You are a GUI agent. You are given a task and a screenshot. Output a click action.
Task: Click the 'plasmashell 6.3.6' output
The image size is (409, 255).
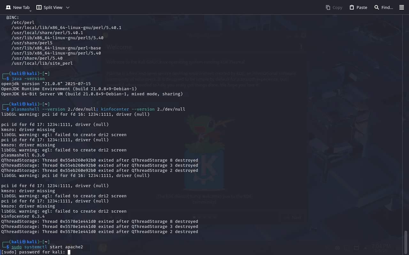23,155
